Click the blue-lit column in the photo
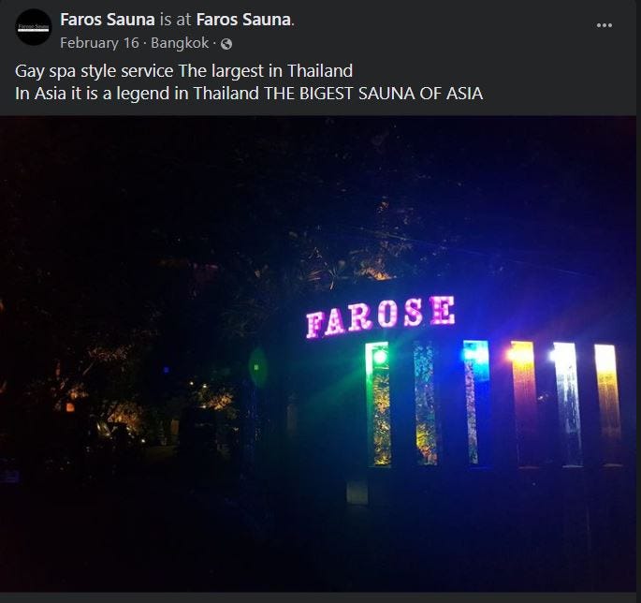Image resolution: width=641 pixels, height=603 pixels. (476, 402)
